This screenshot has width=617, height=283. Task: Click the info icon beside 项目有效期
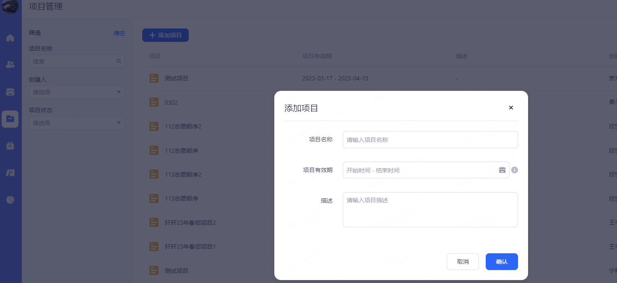coord(515,170)
